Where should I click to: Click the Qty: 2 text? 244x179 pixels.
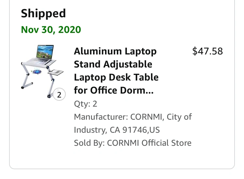[x=86, y=104]
